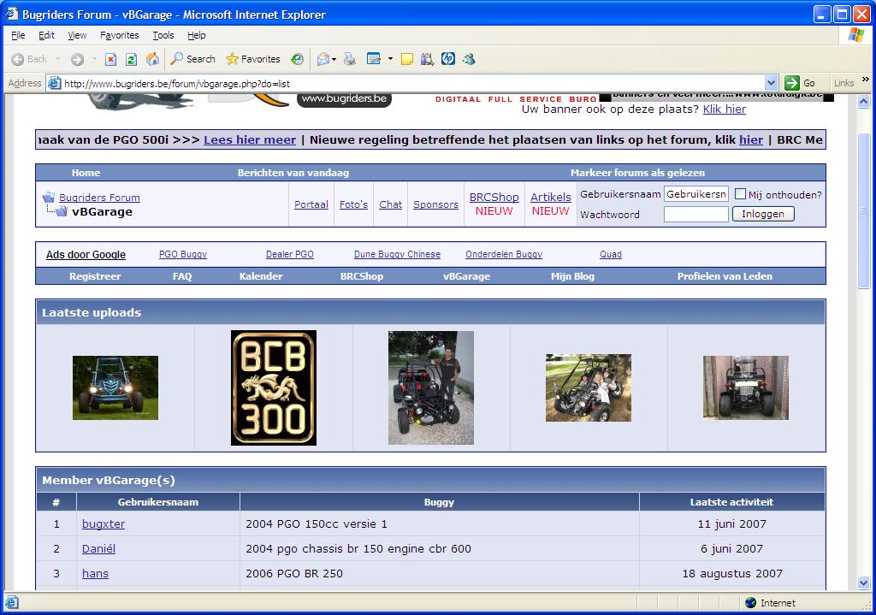Image resolution: width=876 pixels, height=615 pixels.
Task: Open the Favorites star button
Action: 252,59
